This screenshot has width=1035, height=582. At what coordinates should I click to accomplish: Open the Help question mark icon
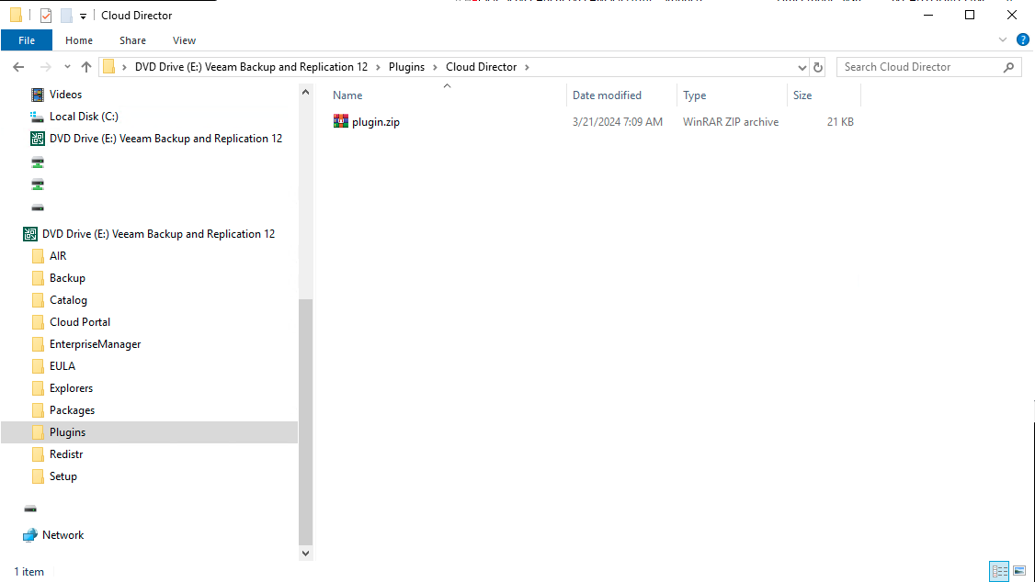pos(1023,39)
